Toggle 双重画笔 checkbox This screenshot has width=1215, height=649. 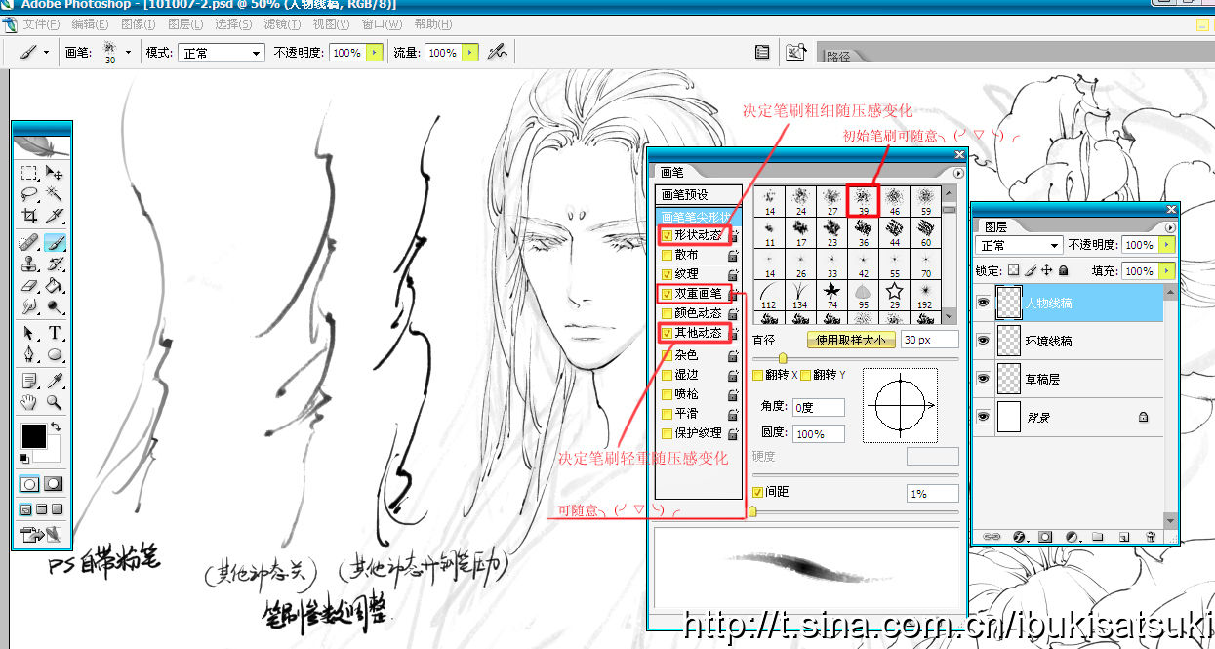pyautogui.click(x=667, y=294)
